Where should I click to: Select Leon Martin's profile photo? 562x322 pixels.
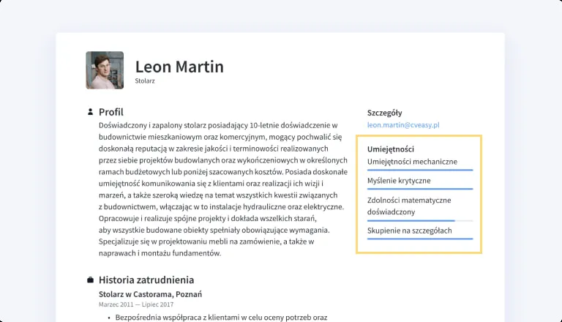[105, 70]
